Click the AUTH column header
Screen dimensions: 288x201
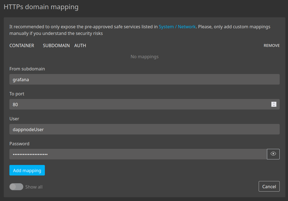(x=80, y=45)
